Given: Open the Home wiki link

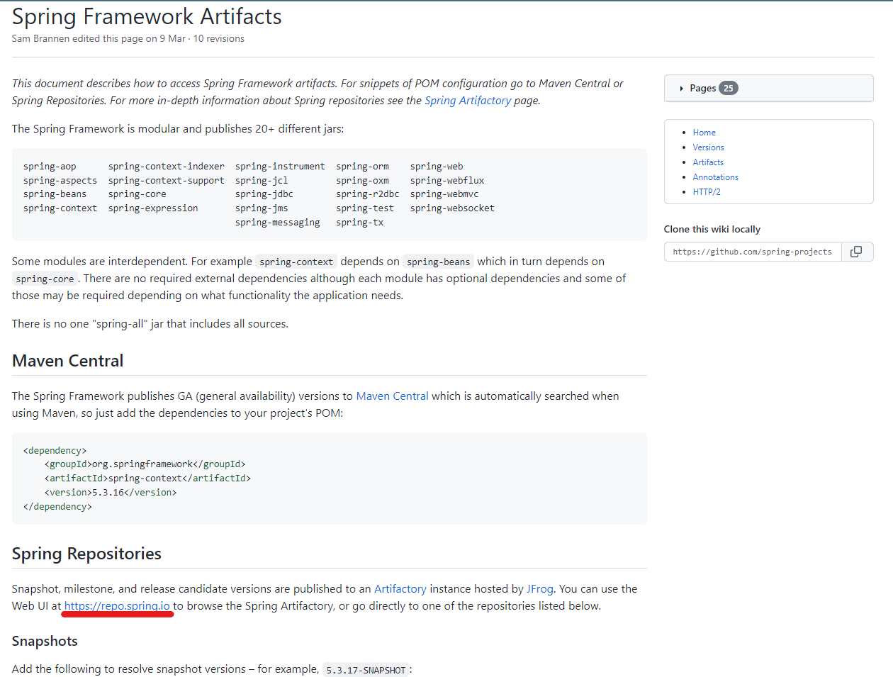Looking at the screenshot, I should coord(704,133).
